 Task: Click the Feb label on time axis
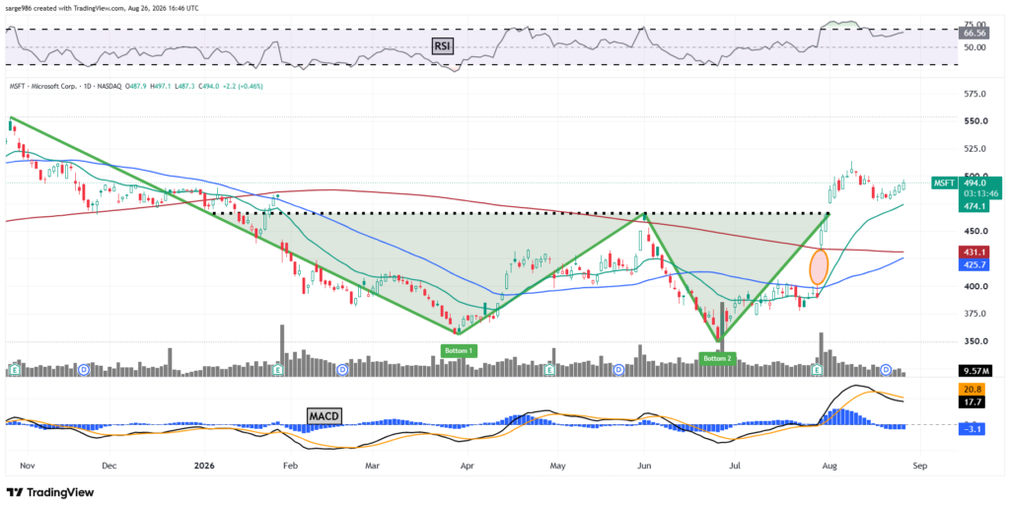(x=290, y=465)
